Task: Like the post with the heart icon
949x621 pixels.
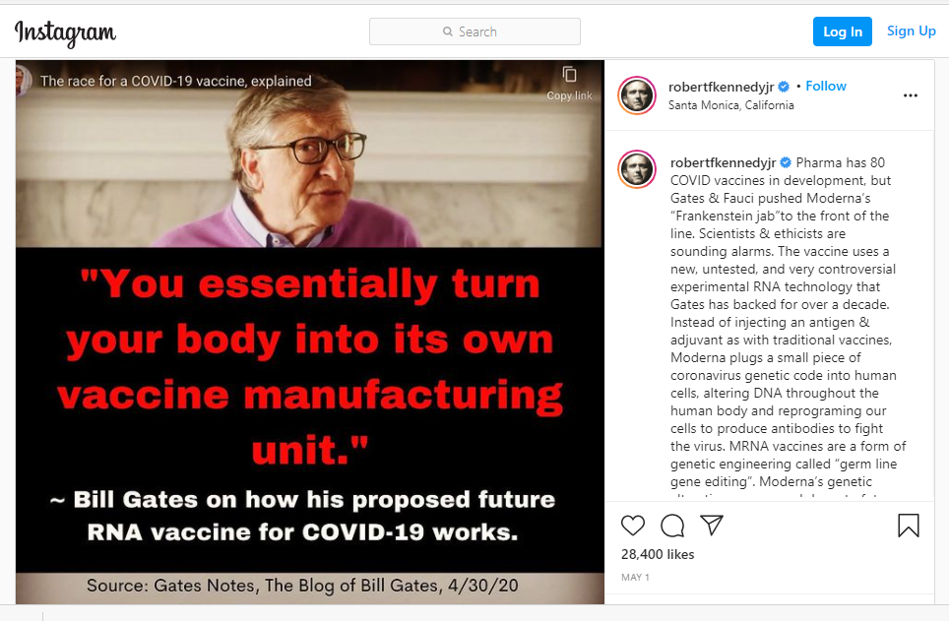Action: click(x=633, y=526)
